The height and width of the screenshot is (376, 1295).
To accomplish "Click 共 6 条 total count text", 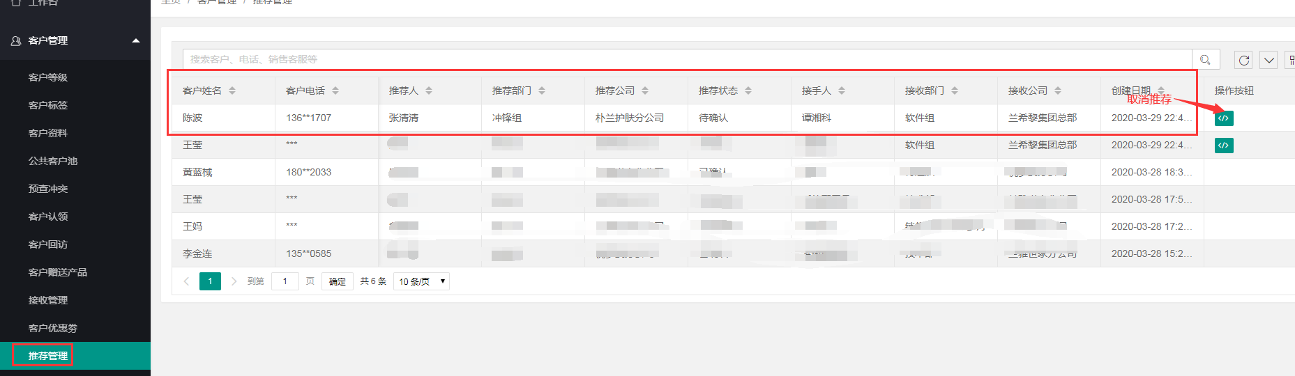I will 373,281.
